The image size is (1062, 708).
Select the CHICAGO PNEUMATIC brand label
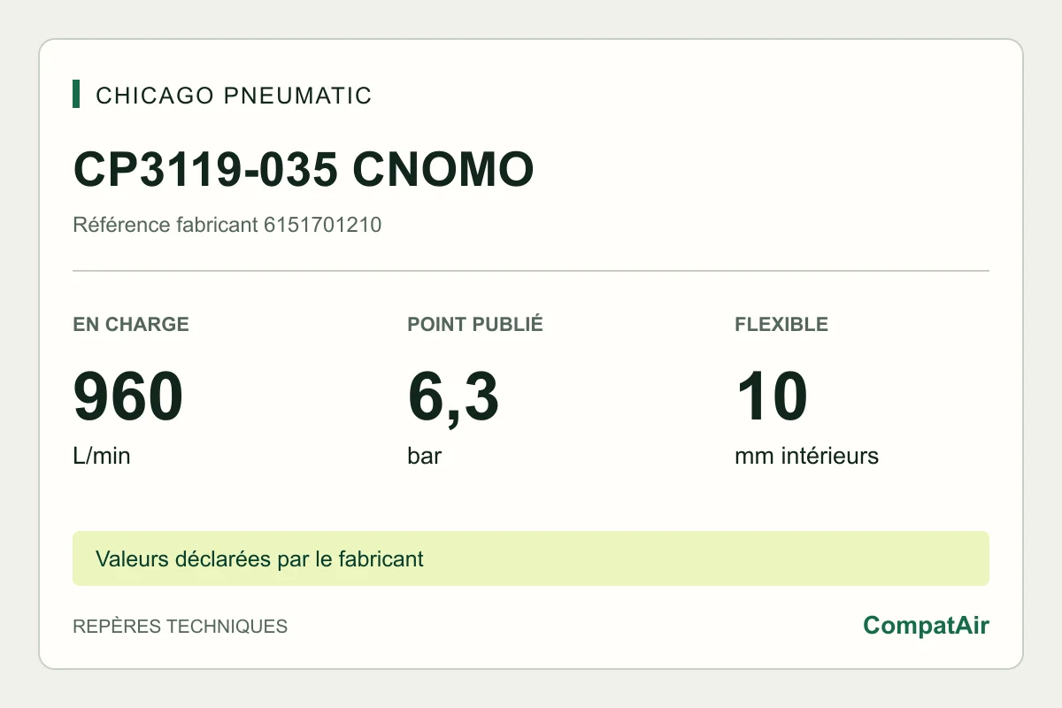point(234,96)
